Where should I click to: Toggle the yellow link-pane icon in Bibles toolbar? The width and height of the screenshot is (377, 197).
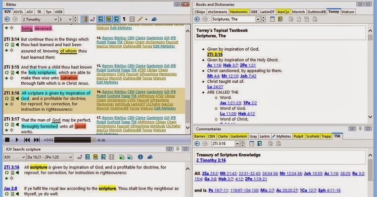coord(109,19)
